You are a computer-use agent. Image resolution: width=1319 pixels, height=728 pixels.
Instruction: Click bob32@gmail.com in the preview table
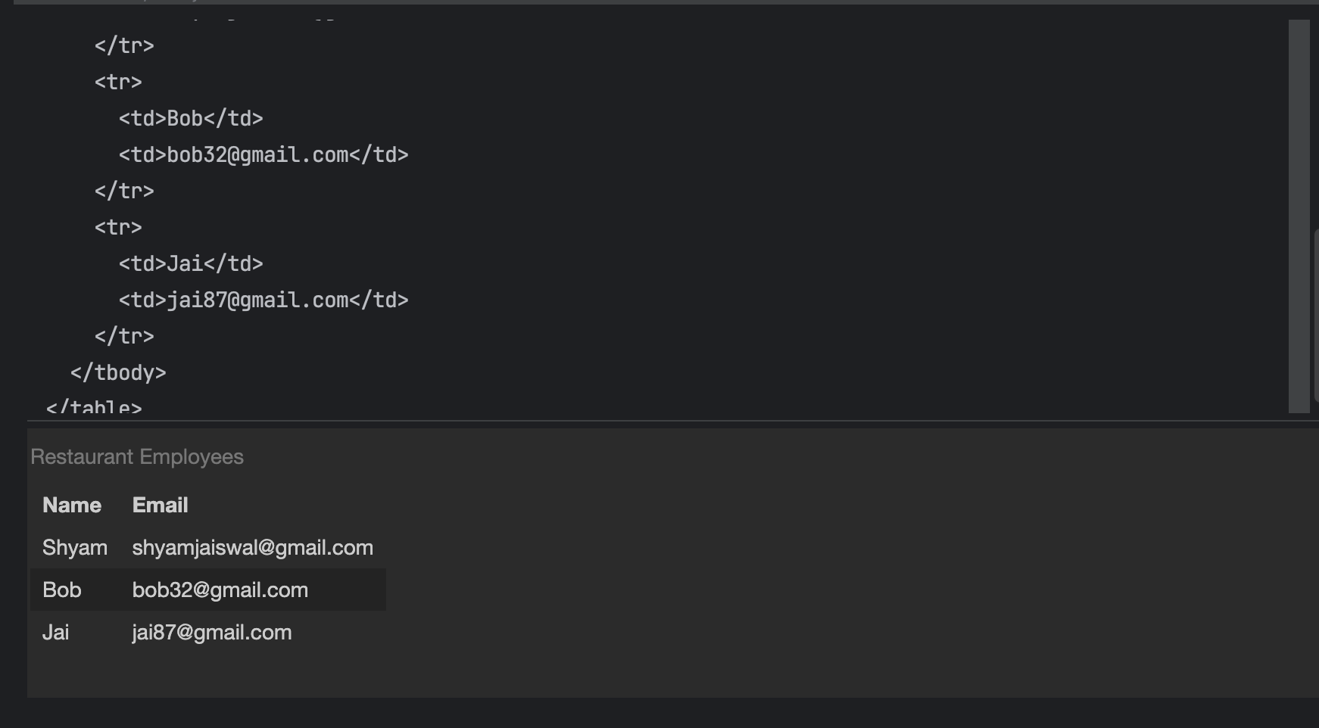[x=220, y=590]
